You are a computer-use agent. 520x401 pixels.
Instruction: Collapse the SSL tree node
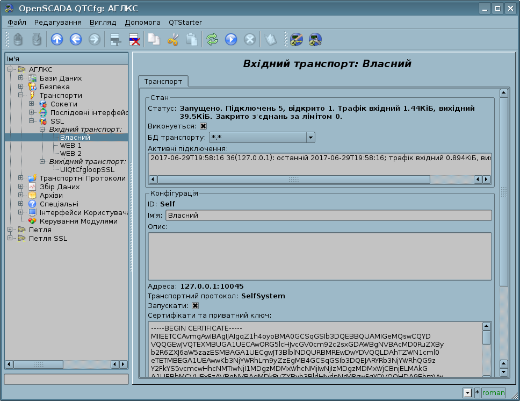32,121
